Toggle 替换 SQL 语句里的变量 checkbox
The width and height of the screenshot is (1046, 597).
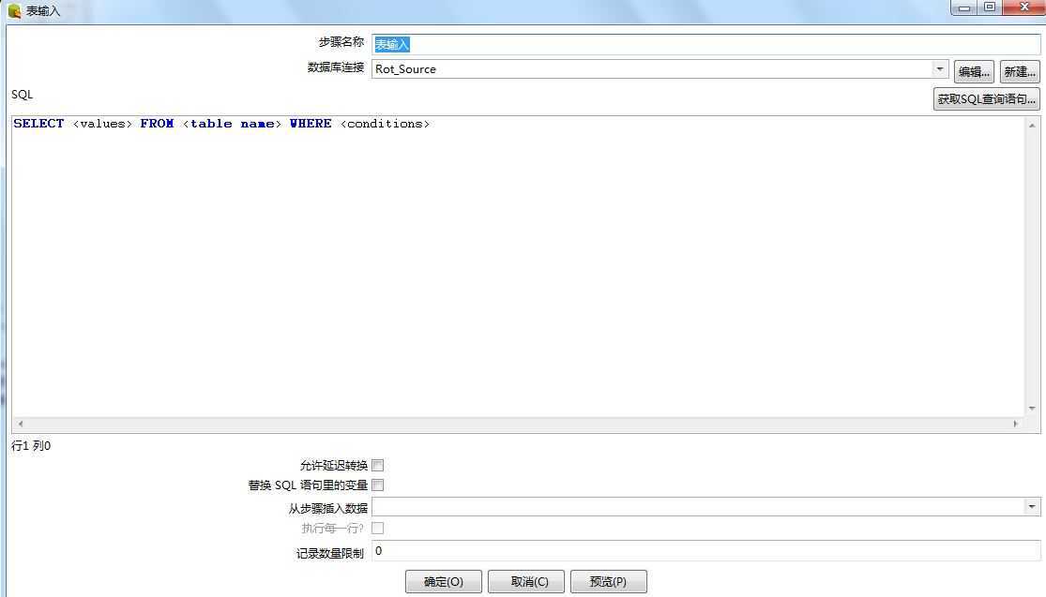point(377,485)
